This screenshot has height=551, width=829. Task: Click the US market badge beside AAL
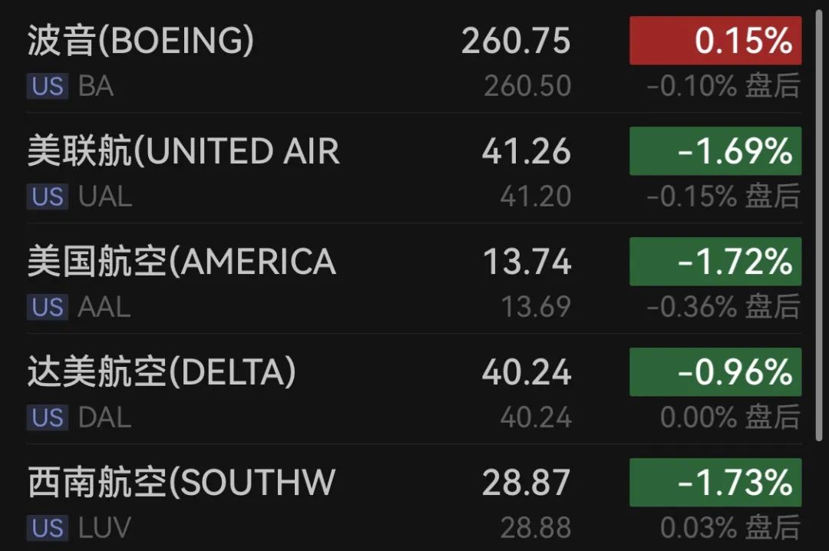pyautogui.click(x=48, y=307)
